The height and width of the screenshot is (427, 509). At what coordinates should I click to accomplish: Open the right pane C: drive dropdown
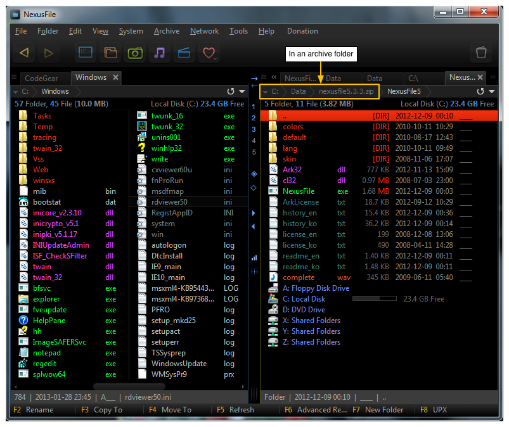click(265, 92)
